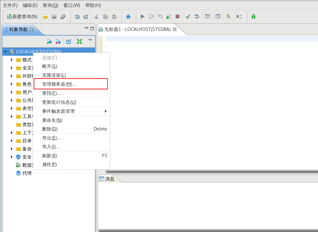Viewport: 318px width, 232px height.
Task: Open the 窗口(W) menu
Action: 72,5
